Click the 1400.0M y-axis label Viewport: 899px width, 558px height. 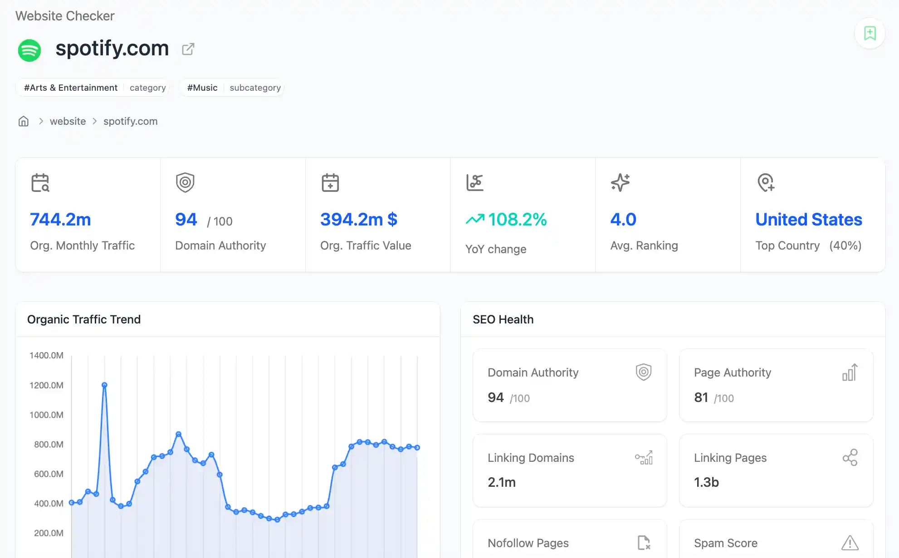46,355
